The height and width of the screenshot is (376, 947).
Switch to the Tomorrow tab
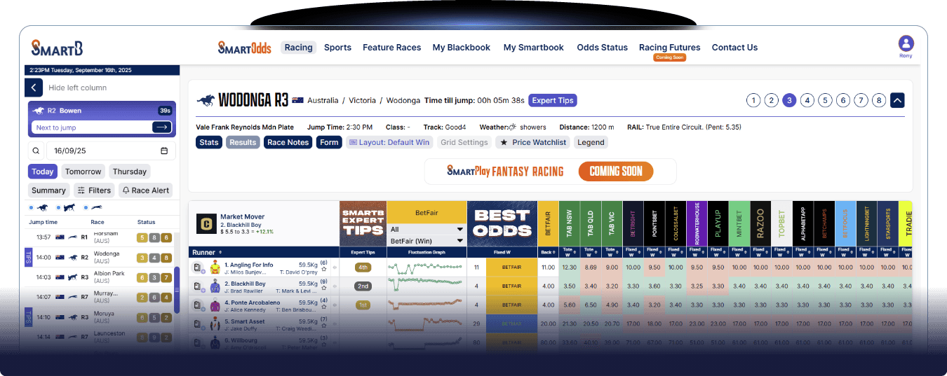click(83, 172)
